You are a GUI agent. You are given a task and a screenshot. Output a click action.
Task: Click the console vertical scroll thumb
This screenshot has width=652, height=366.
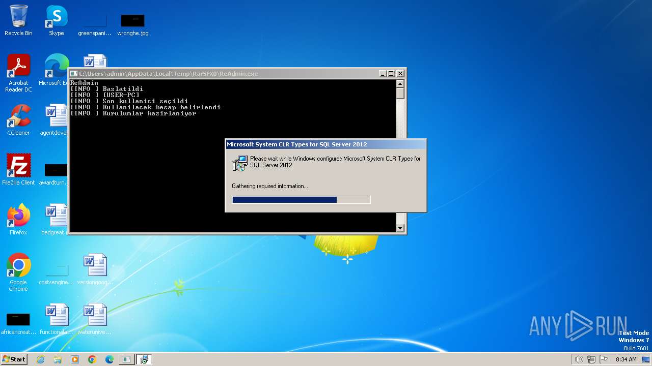coord(400,94)
